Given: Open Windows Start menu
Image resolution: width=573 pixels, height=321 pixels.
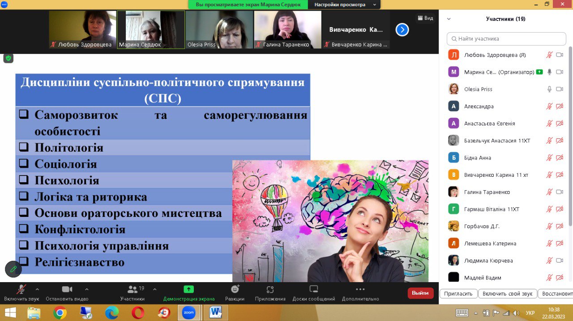Looking at the screenshot, I should [10, 313].
